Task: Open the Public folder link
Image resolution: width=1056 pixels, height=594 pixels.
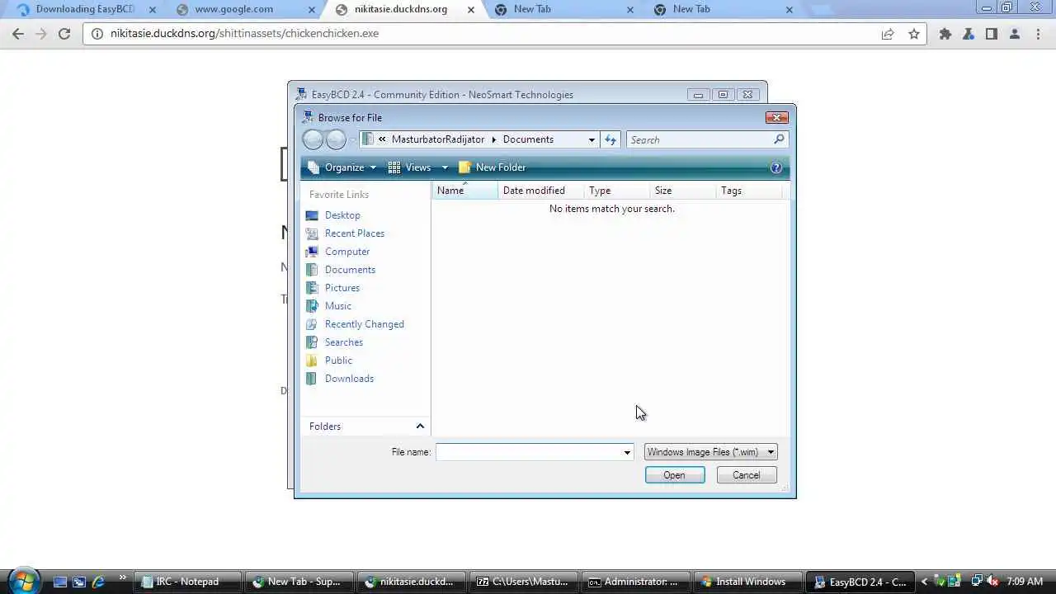Action: 338,361
